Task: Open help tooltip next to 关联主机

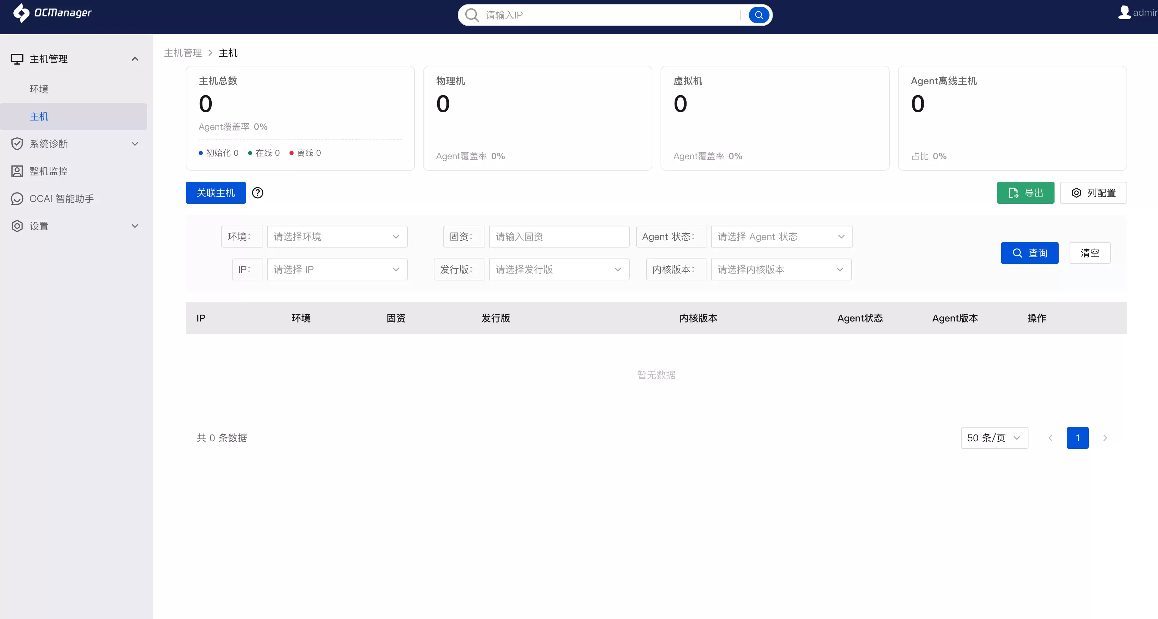Action: click(258, 193)
